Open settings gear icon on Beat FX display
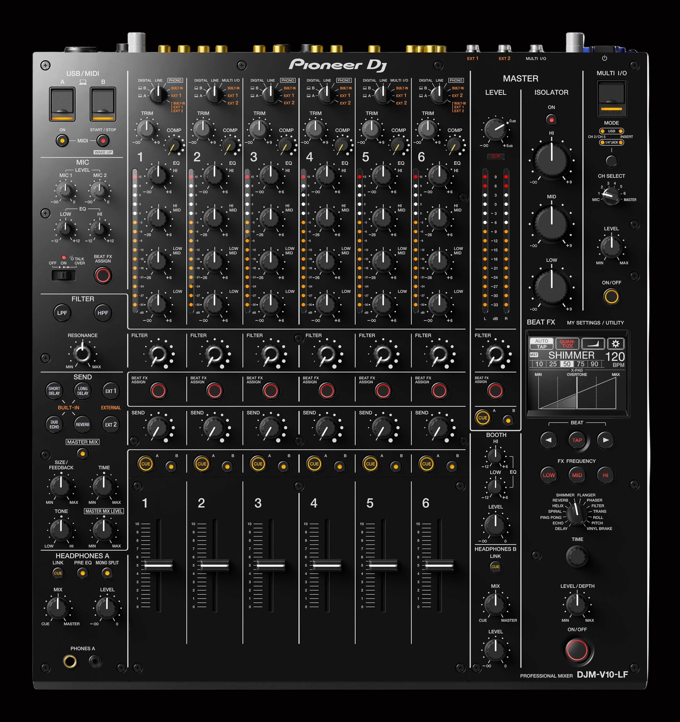This screenshot has height=722, width=680. pyautogui.click(x=616, y=343)
